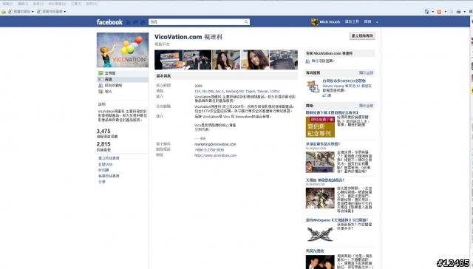473x269 pixels.
Task: Click the 'see all' link beside recommended pages
Action: 366,72
